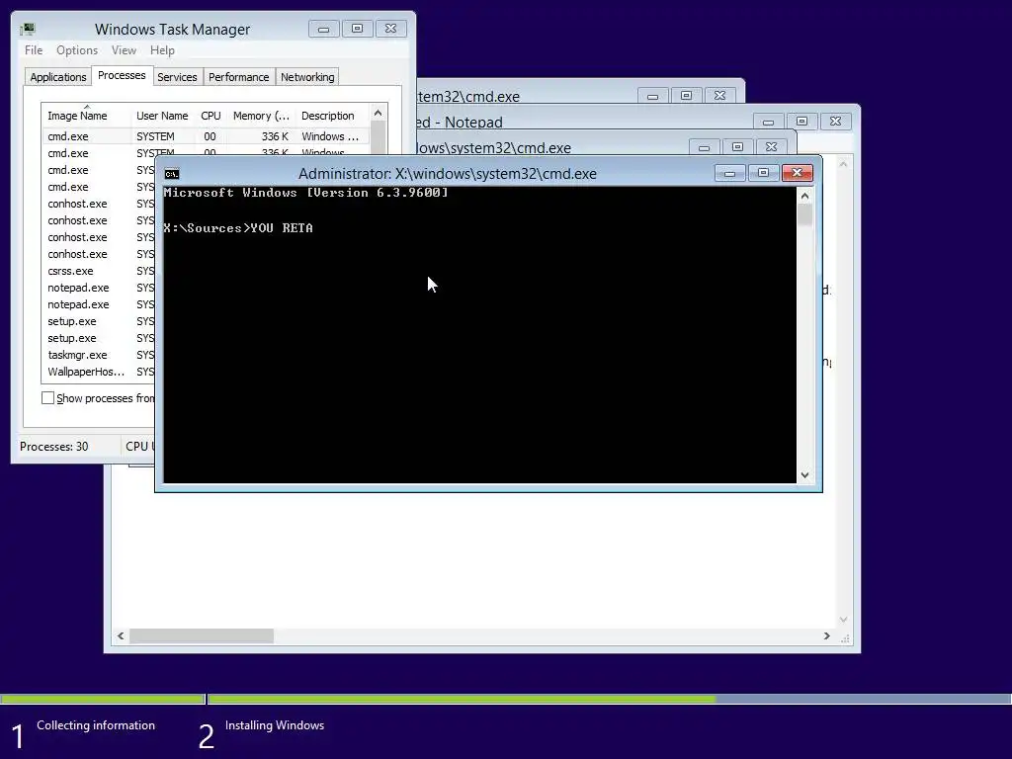Click the Collecting information step label
Screen dimensions: 1012x759
(x=96, y=725)
